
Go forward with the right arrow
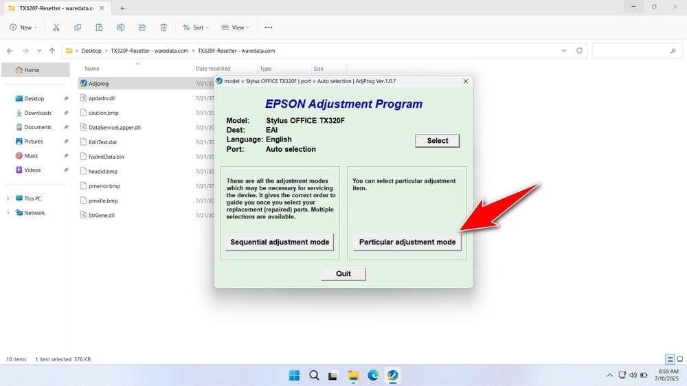pyautogui.click(x=25, y=51)
